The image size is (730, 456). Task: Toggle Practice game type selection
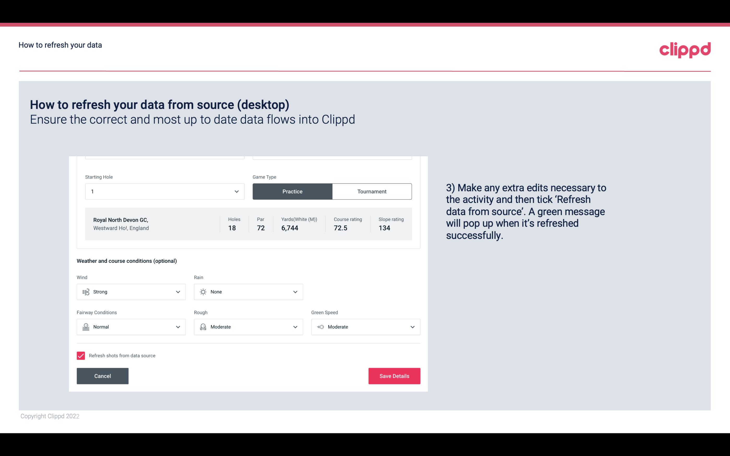292,191
